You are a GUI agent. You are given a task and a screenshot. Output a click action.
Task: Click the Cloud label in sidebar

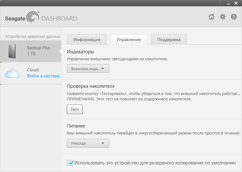point(33,70)
